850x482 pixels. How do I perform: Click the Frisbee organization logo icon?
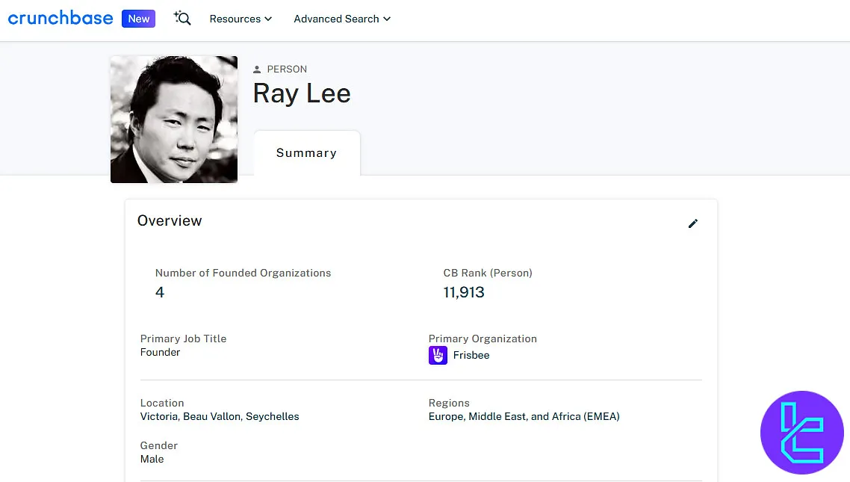[438, 356]
